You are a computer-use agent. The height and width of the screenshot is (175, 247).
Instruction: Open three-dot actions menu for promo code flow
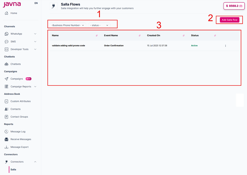click(225, 46)
